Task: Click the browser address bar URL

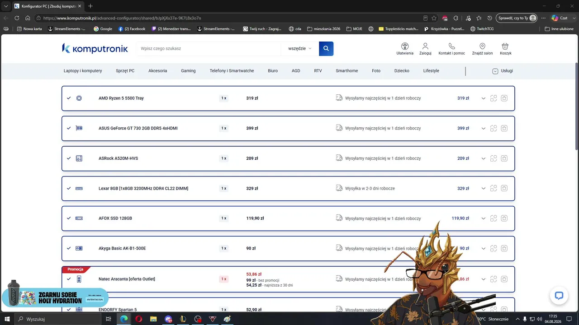Action: click(122, 18)
